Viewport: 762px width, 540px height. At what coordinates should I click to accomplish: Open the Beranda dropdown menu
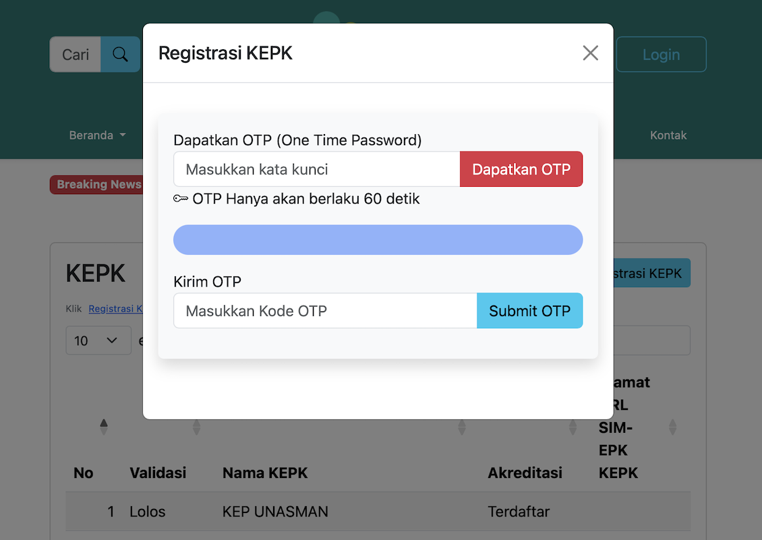(97, 135)
